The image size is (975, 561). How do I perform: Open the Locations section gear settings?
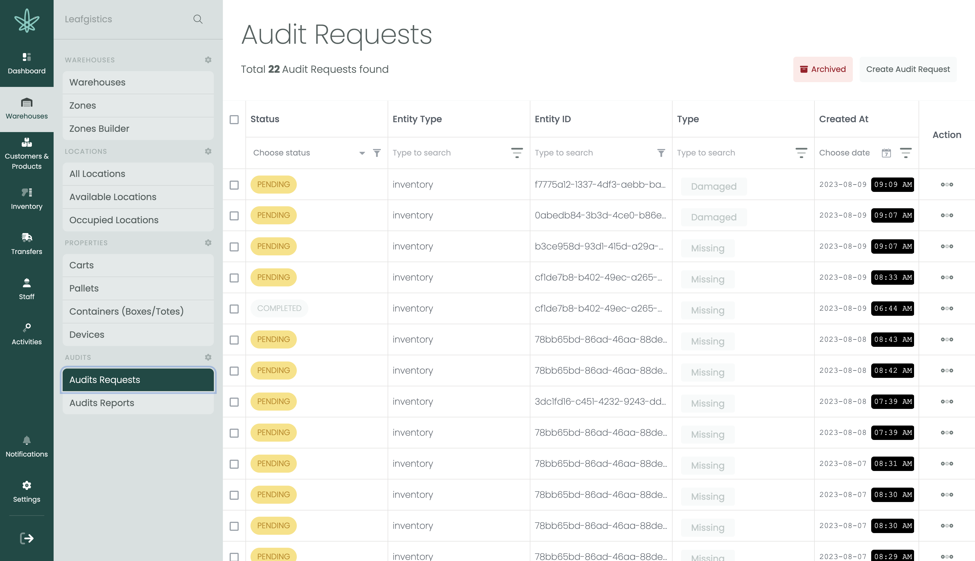(208, 152)
